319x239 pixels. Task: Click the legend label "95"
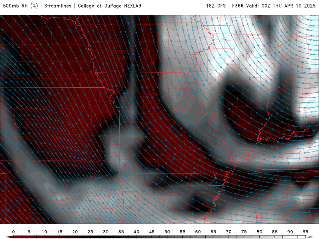pyautogui.click(x=305, y=232)
